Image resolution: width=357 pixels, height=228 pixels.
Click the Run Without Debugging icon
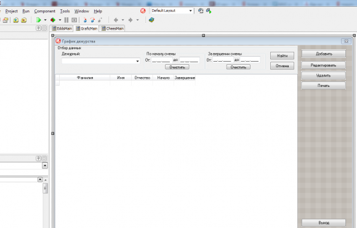pyautogui.click(x=53, y=20)
